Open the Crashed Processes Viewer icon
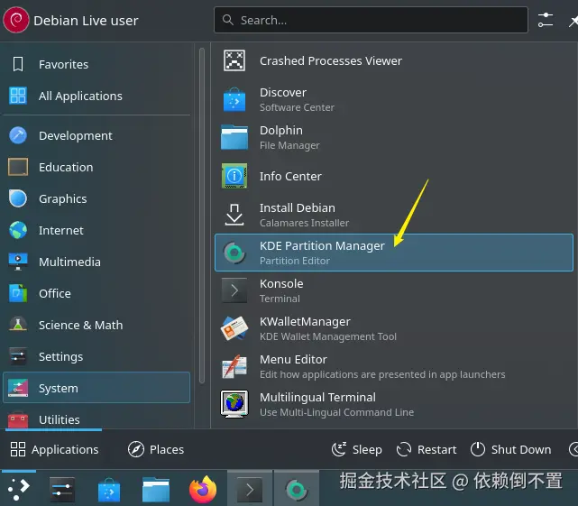 coord(234,60)
